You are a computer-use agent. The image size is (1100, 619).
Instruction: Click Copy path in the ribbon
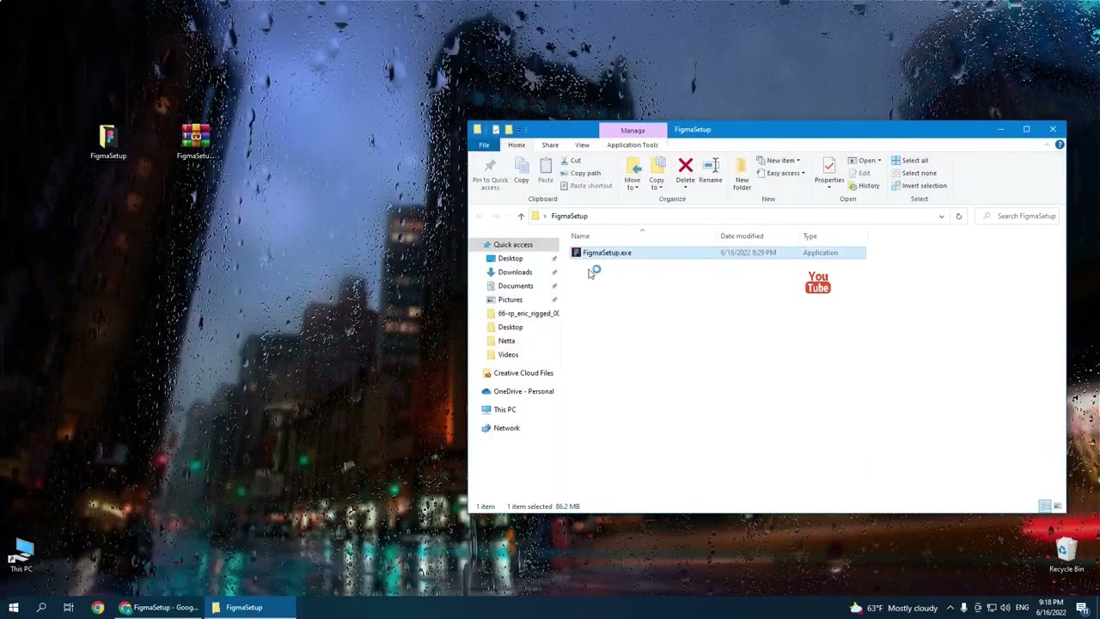pos(580,173)
